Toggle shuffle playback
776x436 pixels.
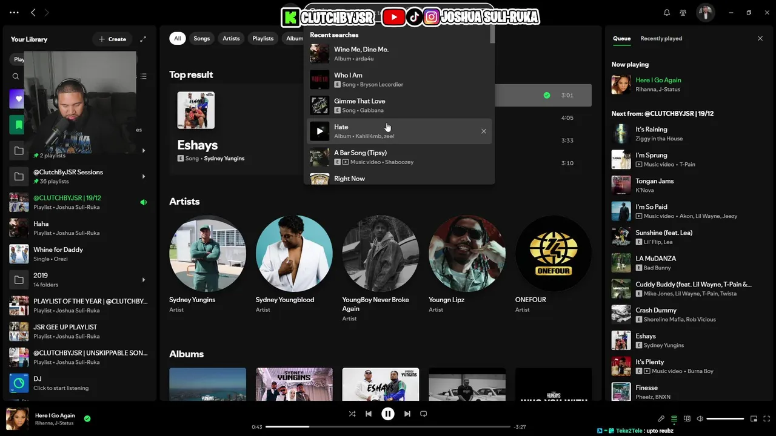click(x=352, y=414)
